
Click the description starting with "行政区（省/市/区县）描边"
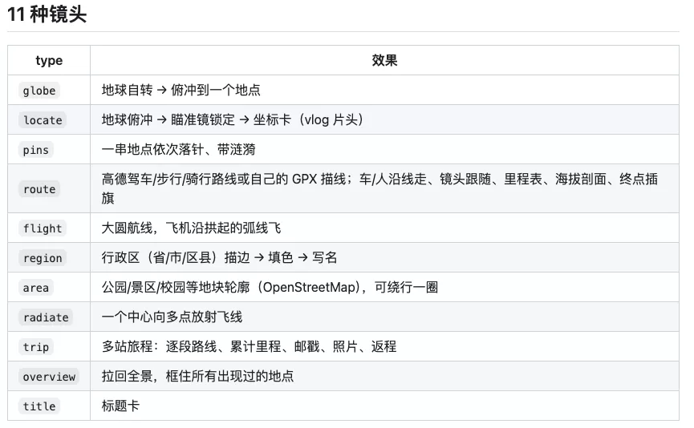(219, 258)
